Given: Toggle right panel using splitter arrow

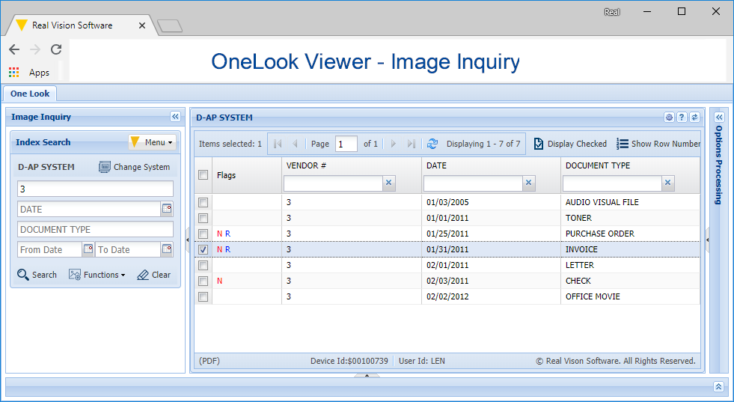Looking at the screenshot, I should point(707,240).
